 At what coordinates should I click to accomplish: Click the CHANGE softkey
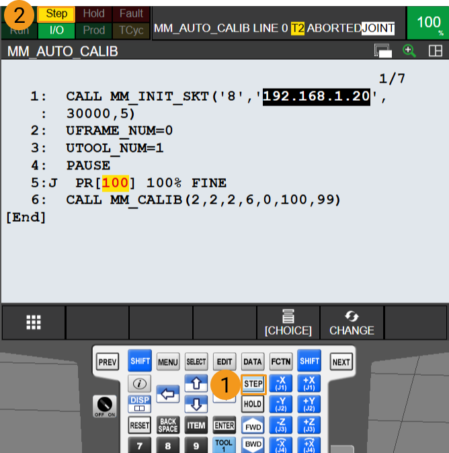pos(352,322)
